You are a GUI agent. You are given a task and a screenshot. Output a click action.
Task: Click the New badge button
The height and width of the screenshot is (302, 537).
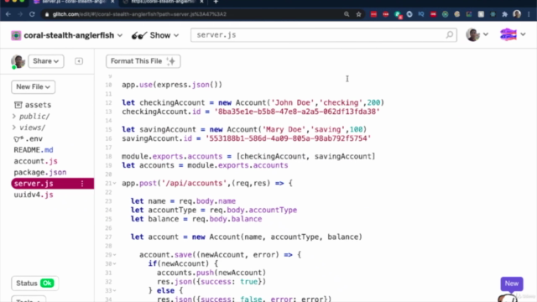[x=511, y=284]
